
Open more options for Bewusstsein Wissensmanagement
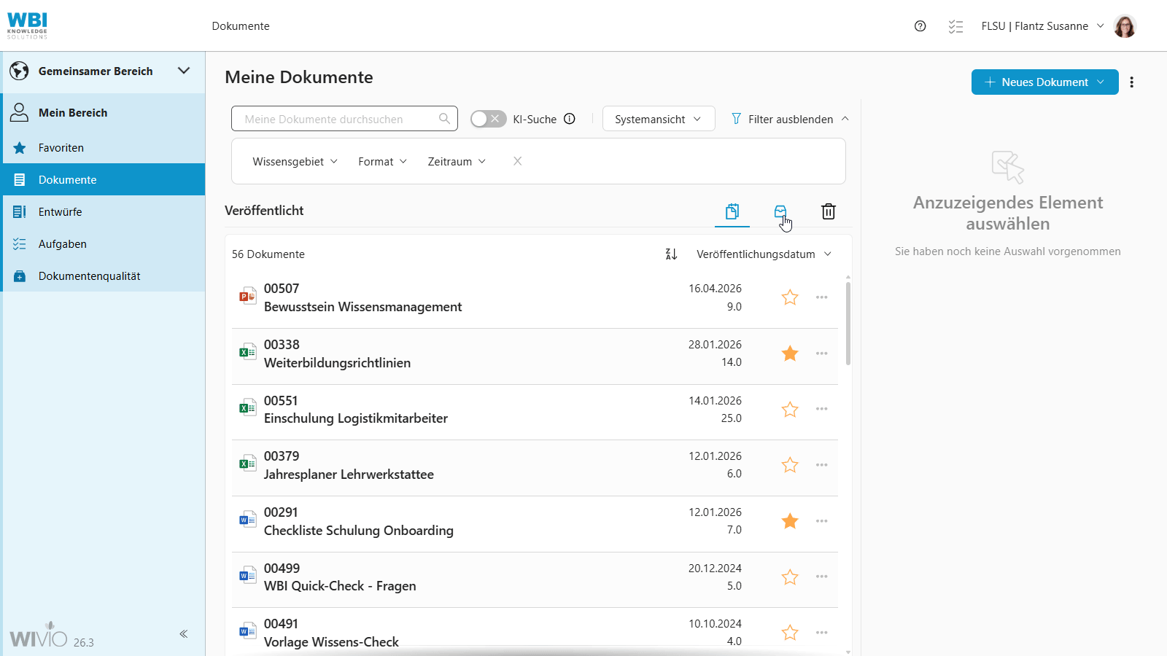tap(822, 297)
